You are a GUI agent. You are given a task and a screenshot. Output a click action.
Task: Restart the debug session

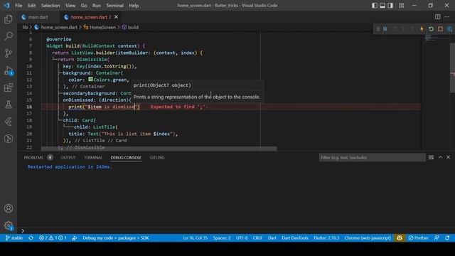point(432,29)
